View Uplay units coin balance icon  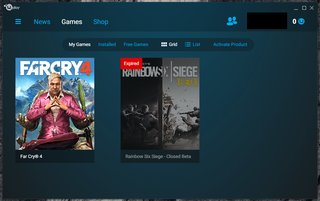coord(301,21)
